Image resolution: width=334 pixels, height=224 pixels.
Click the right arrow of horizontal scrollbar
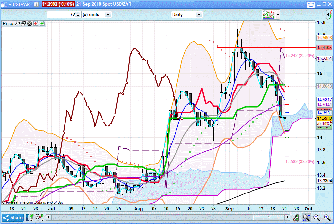tap(288, 217)
